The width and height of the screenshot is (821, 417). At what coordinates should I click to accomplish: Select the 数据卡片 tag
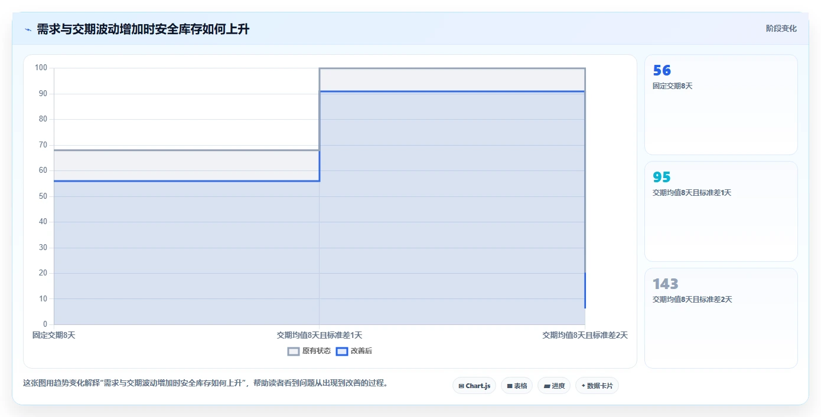point(597,386)
